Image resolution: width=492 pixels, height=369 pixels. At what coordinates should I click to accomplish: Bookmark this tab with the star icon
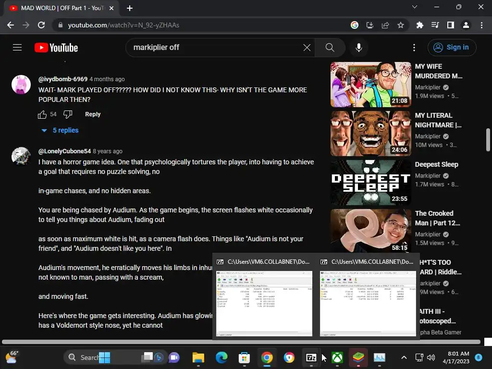point(401,25)
